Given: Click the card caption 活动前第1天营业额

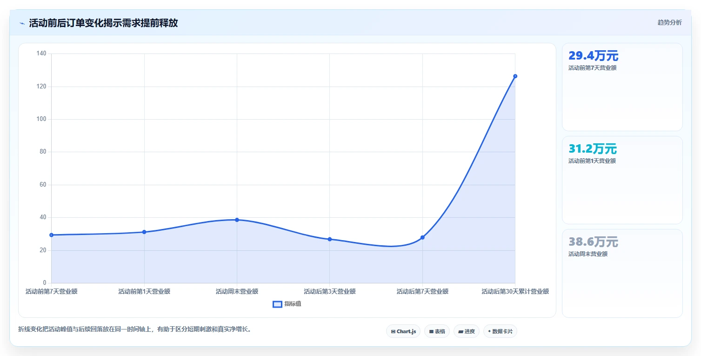Looking at the screenshot, I should [592, 161].
